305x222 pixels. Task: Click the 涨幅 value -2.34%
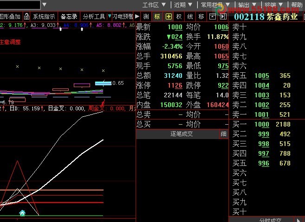[x=173, y=46]
